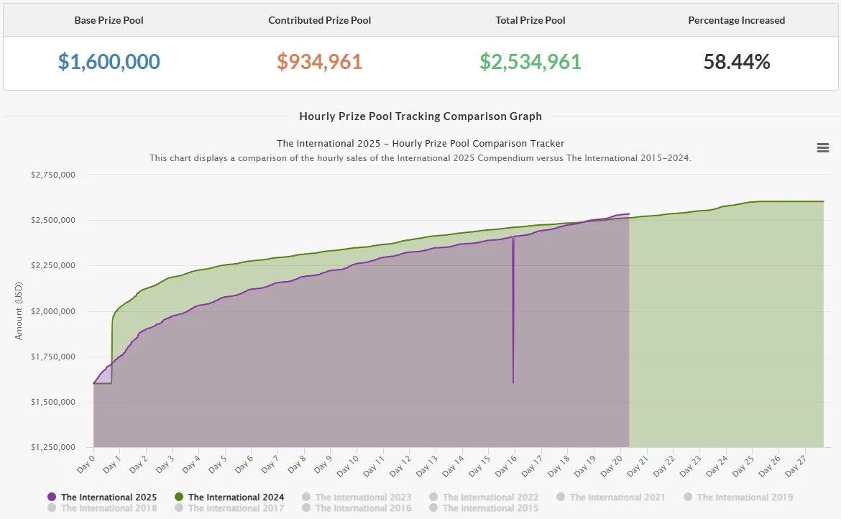This screenshot has width=841, height=519.
Task: Click the $1,750,000 y-axis label
Action: click(x=53, y=357)
